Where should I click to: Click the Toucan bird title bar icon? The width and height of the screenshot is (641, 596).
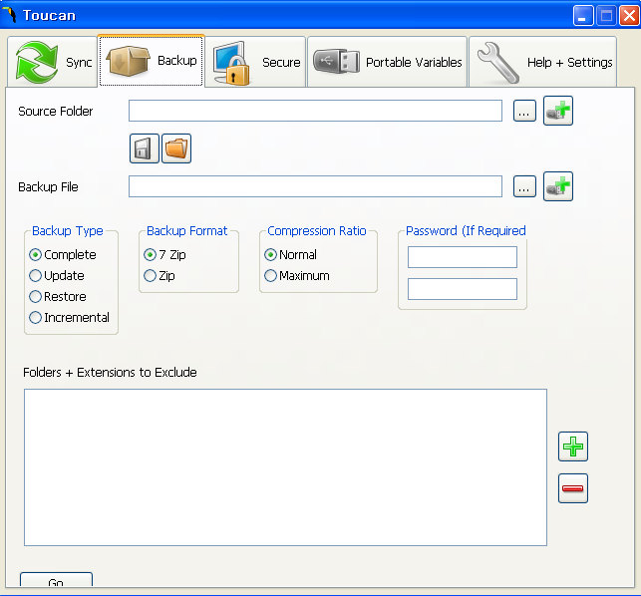[10, 15]
